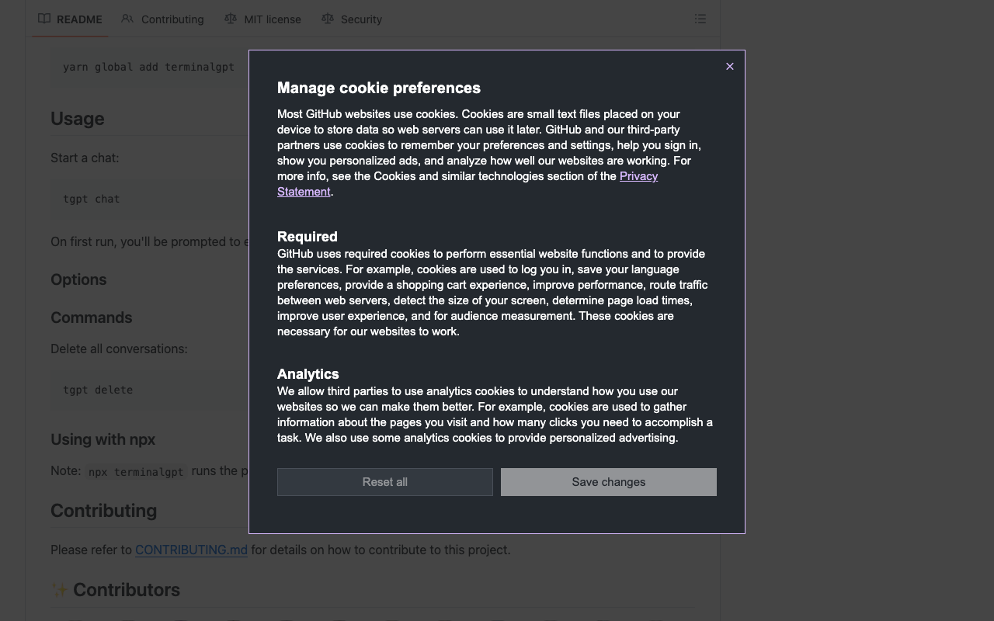The image size is (994, 621).
Task: Click the book icon beside README
Action: coord(44,19)
